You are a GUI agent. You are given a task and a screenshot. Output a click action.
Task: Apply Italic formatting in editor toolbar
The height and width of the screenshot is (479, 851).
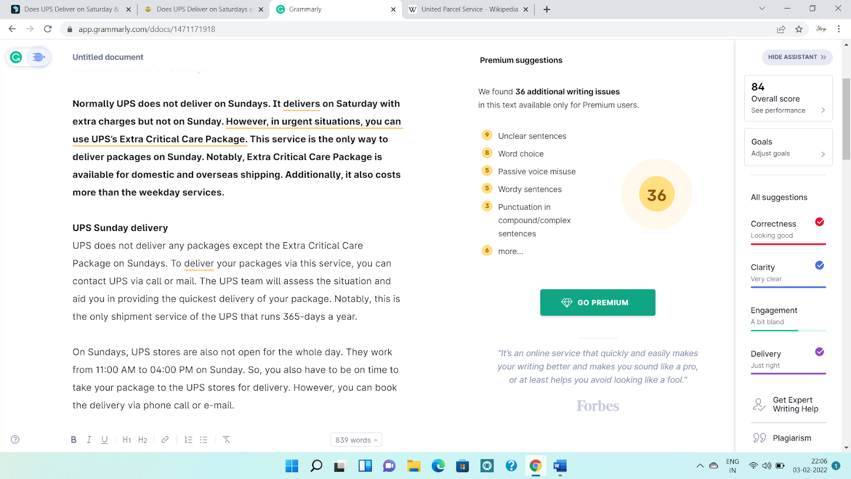[89, 440]
